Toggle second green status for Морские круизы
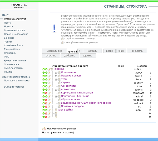The width and height of the screenshot is (158, 141). coord(46,76)
